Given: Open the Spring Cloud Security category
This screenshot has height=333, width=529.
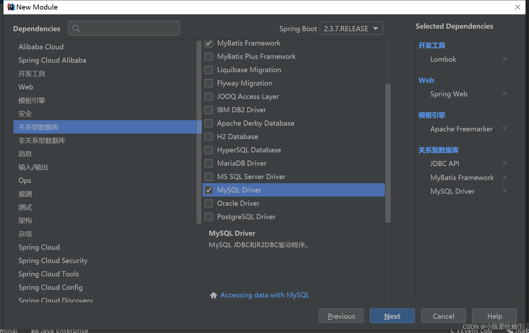Looking at the screenshot, I should tap(105, 260).
